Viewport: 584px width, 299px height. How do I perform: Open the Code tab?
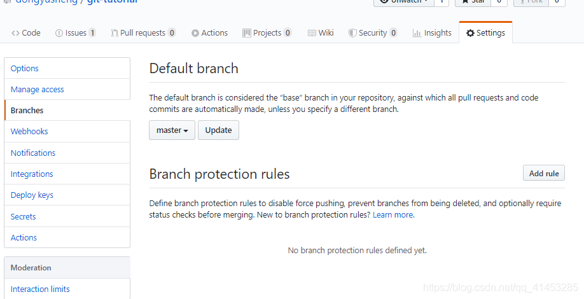pos(25,33)
